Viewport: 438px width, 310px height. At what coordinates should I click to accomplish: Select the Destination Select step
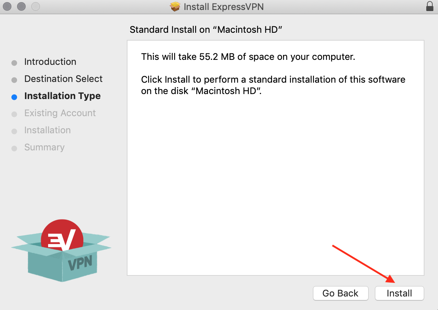[x=63, y=79]
